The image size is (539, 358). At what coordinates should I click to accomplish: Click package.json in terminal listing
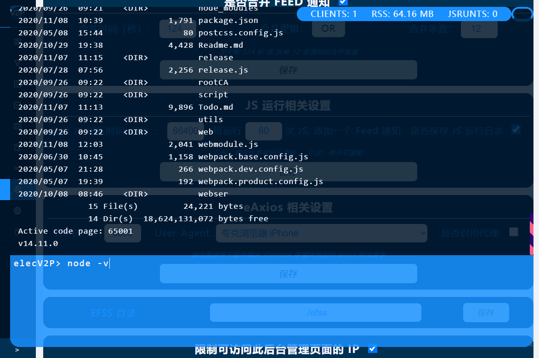coord(228,21)
